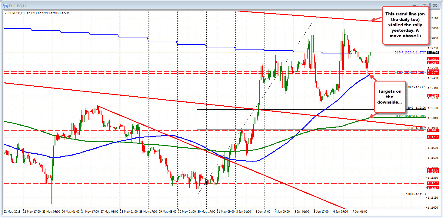443x218 pixels.
Task: Click the red price tag 1.11287
Action: tap(433, 183)
